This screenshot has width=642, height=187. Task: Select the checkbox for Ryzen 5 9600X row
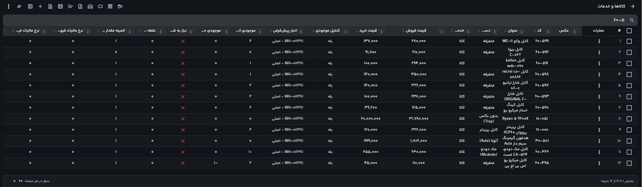[x=629, y=119]
